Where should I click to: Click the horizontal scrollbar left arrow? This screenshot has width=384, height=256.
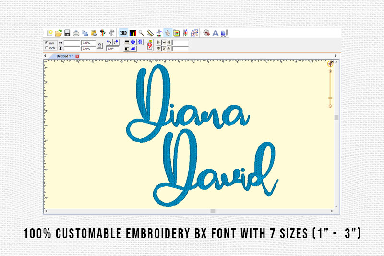point(46,211)
